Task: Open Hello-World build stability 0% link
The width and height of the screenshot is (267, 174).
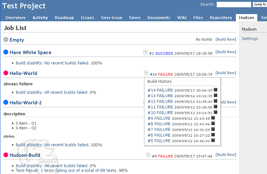Action: click(52, 92)
